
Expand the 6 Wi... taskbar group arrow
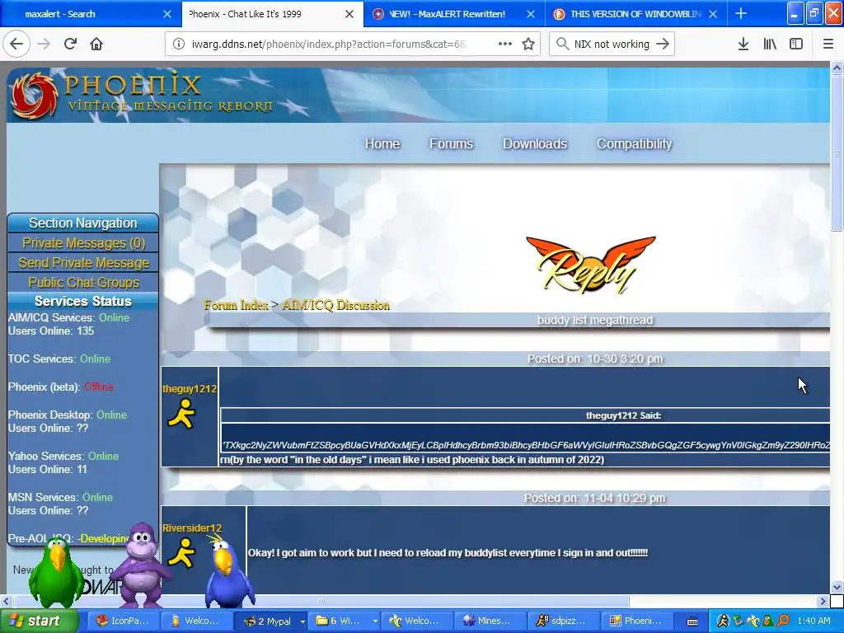pyautogui.click(x=375, y=621)
